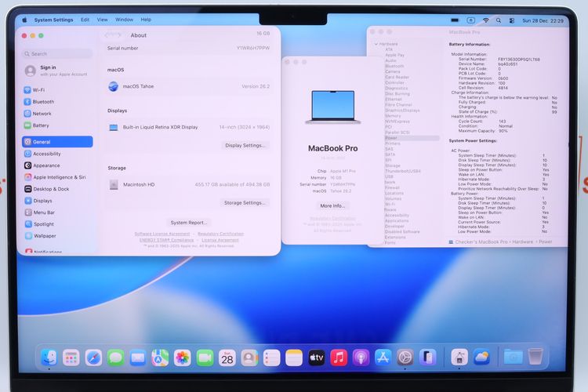Select Spotlight in the Settings sidebar
This screenshot has height=392, width=588.
tap(57, 224)
